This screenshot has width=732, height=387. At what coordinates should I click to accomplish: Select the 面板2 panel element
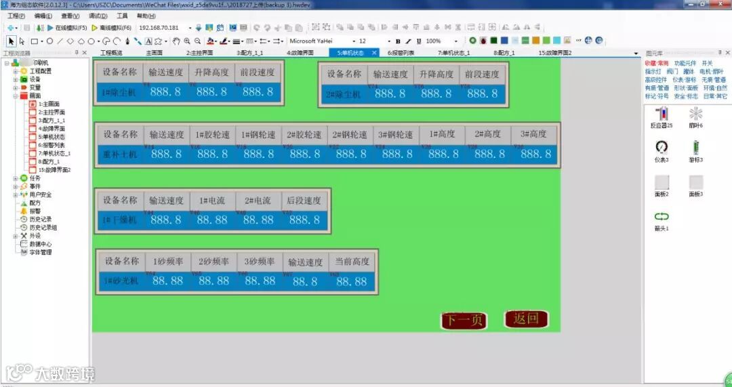tap(662, 186)
